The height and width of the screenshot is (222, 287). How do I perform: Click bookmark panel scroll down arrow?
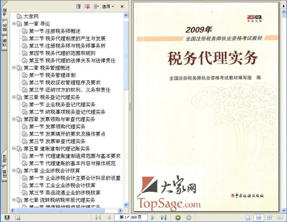[x=126, y=205]
